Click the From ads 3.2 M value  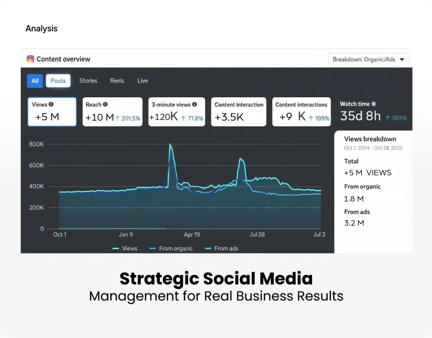point(354,223)
